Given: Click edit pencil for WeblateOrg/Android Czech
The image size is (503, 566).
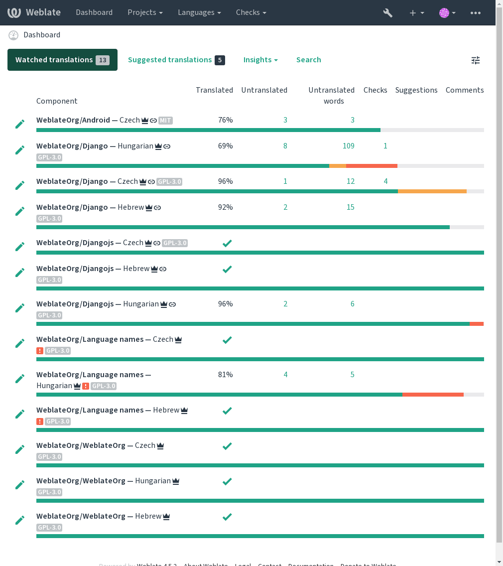Looking at the screenshot, I should pyautogui.click(x=20, y=124).
